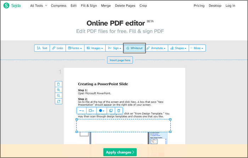This screenshot has height=158, width=248.
Task: Expand the Images dropdown
Action: 95,48
